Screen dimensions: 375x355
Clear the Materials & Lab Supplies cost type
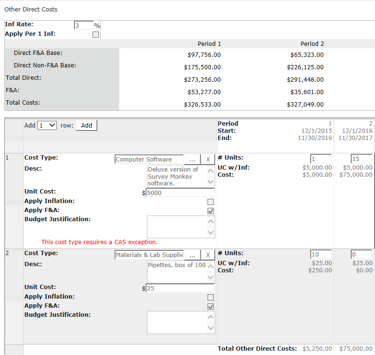(x=208, y=255)
